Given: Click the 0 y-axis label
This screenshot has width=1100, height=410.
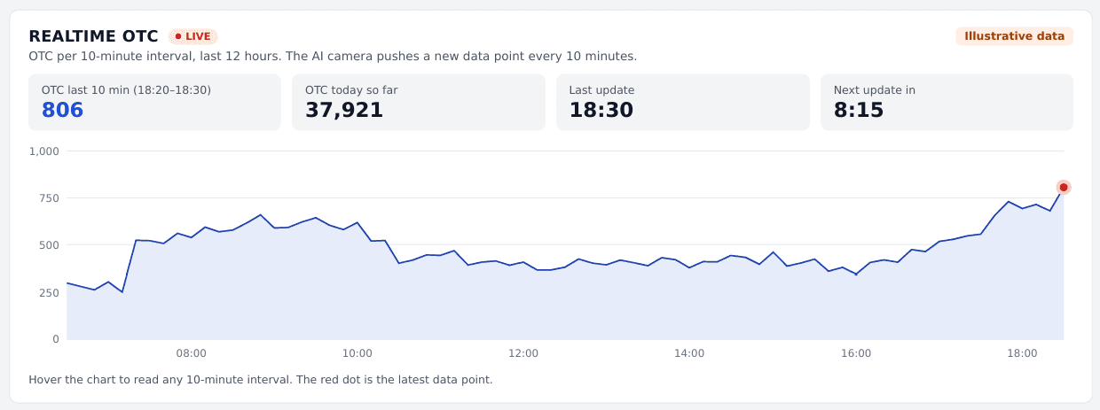Looking at the screenshot, I should click(x=55, y=339).
